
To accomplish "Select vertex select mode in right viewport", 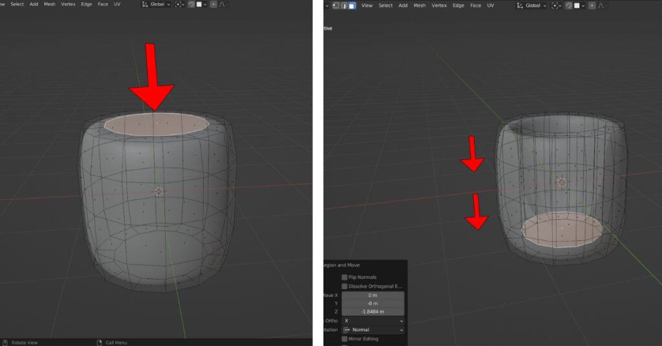I will [x=336, y=5].
